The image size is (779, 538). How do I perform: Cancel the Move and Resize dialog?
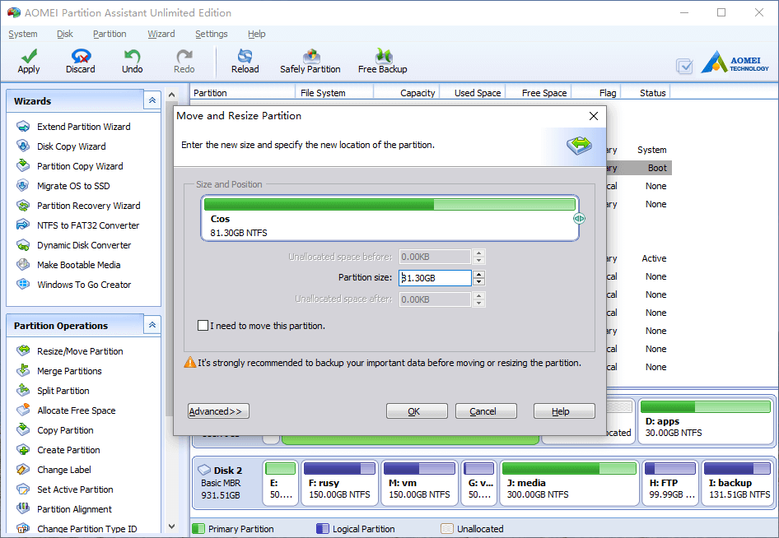[486, 411]
